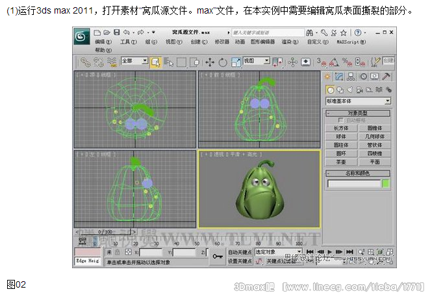The height and width of the screenshot is (298, 443).
Task: Activate the Select Object tool
Action: click(x=156, y=62)
